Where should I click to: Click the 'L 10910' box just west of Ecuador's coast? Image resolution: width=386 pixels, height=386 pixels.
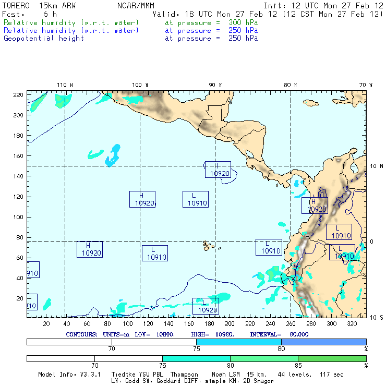[269, 247]
